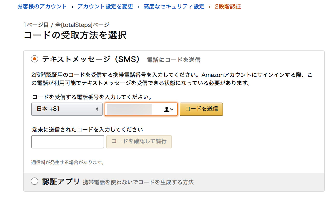This screenshot has width=332, height=204.
Task: Click the up-down arrows on the country selector
Action: (97, 109)
